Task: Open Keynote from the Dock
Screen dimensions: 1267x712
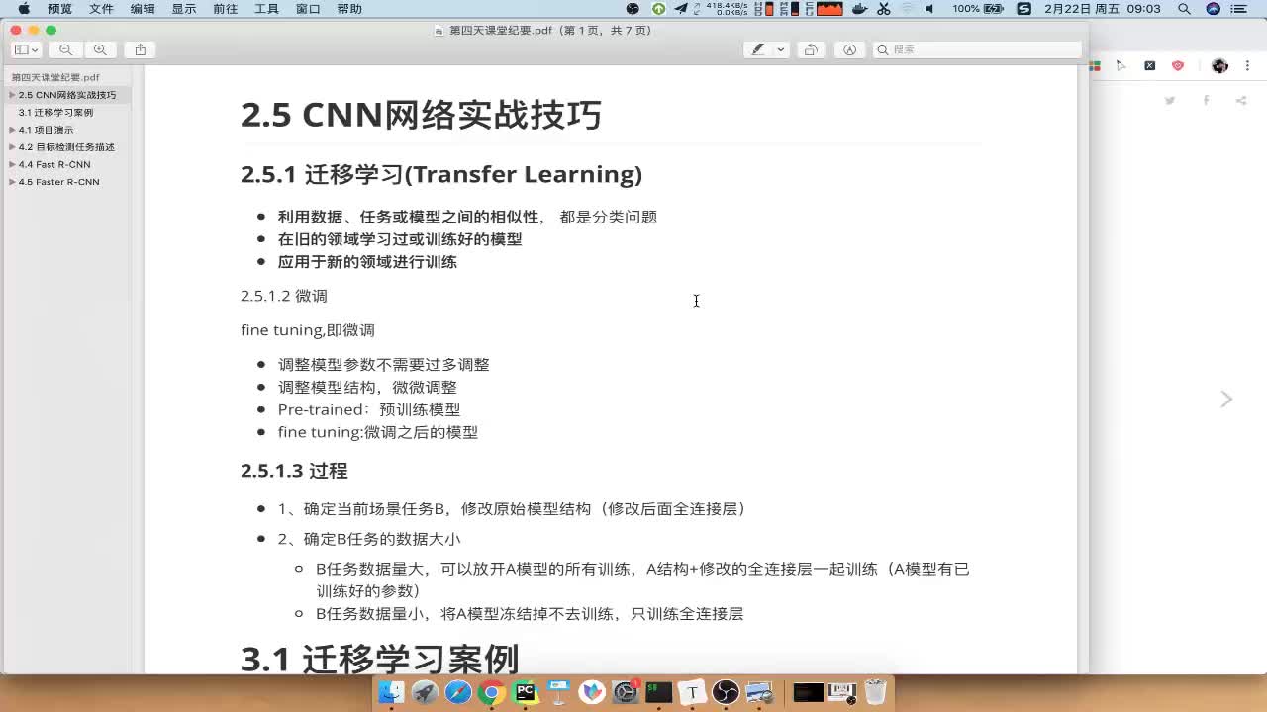Action: pyautogui.click(x=558, y=692)
